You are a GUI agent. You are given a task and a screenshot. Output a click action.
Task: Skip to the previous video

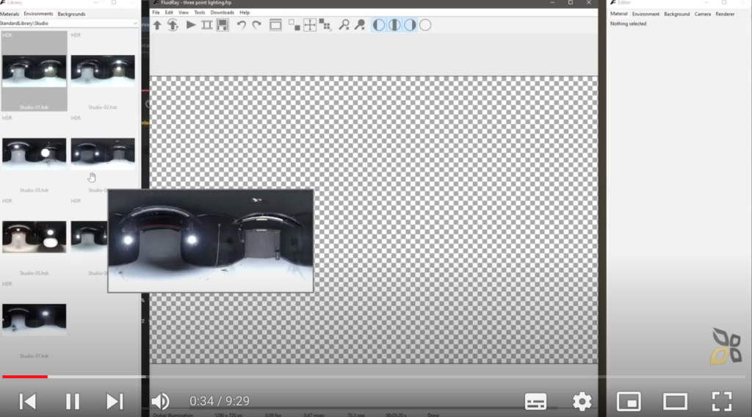tap(28, 401)
